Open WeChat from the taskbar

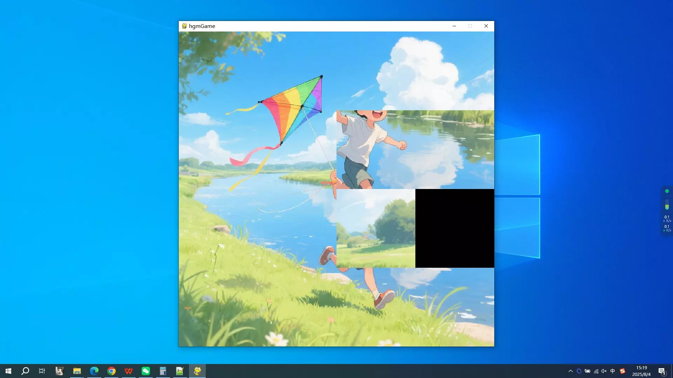coord(146,371)
